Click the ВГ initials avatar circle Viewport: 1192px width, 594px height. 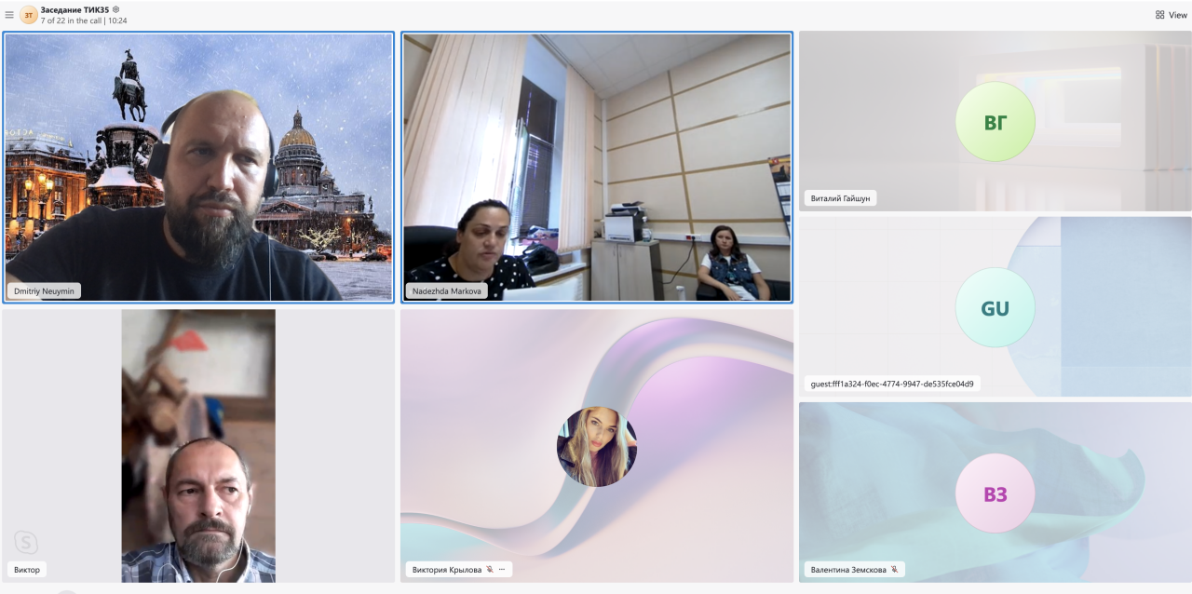[x=995, y=122]
